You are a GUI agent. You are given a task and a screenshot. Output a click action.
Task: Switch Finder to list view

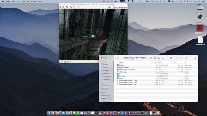pyautogui.click(x=155, y=58)
